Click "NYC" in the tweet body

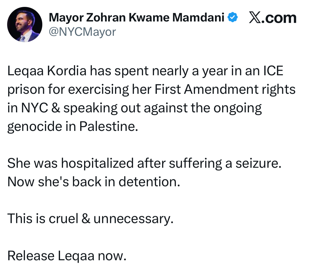pyautogui.click(x=34, y=108)
